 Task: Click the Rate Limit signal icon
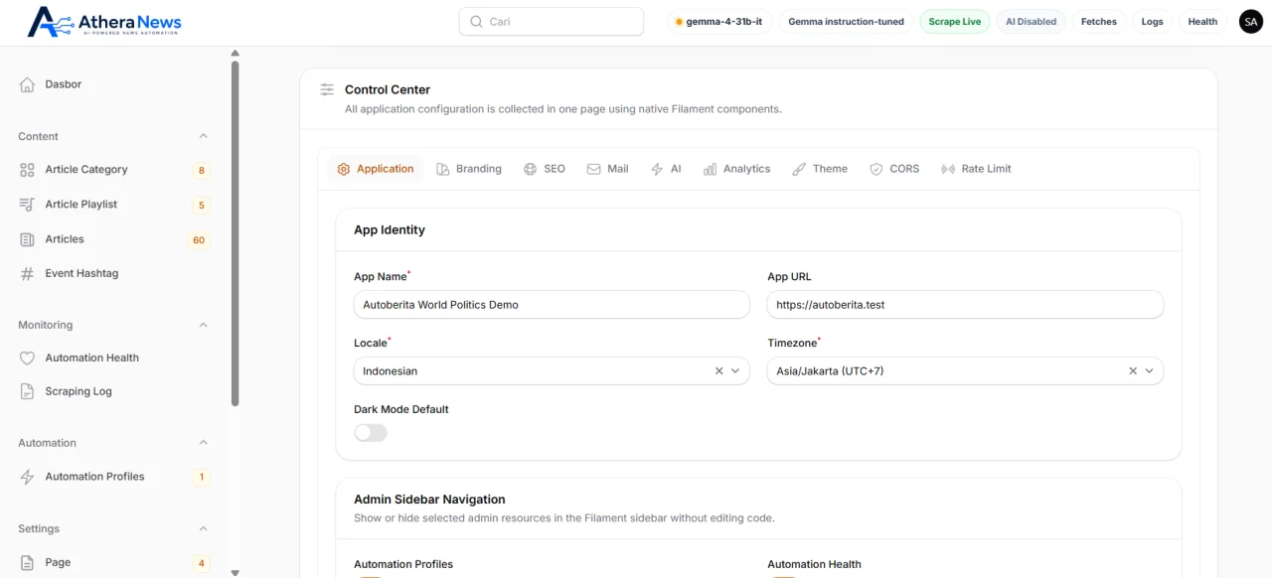tap(948, 169)
